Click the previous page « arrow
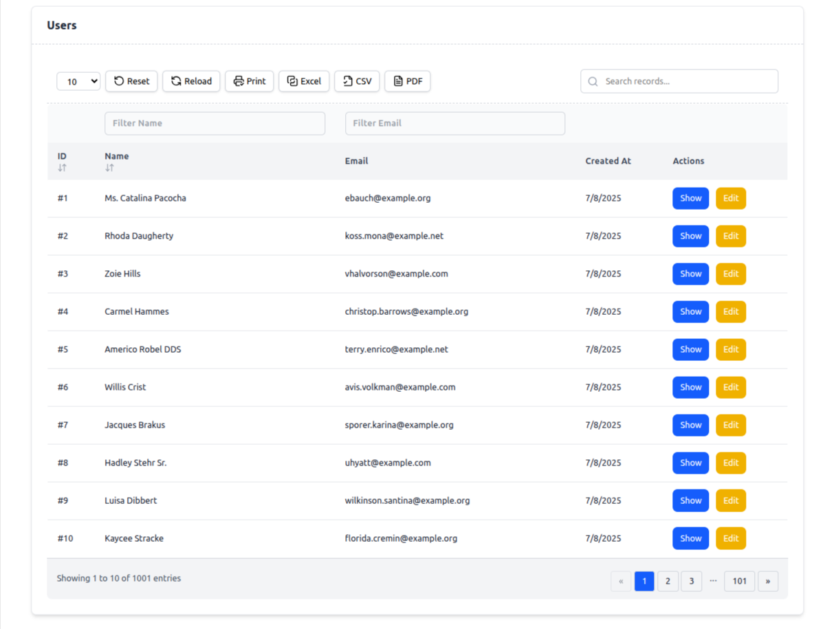This screenshot has height=629, width=834. 621,581
